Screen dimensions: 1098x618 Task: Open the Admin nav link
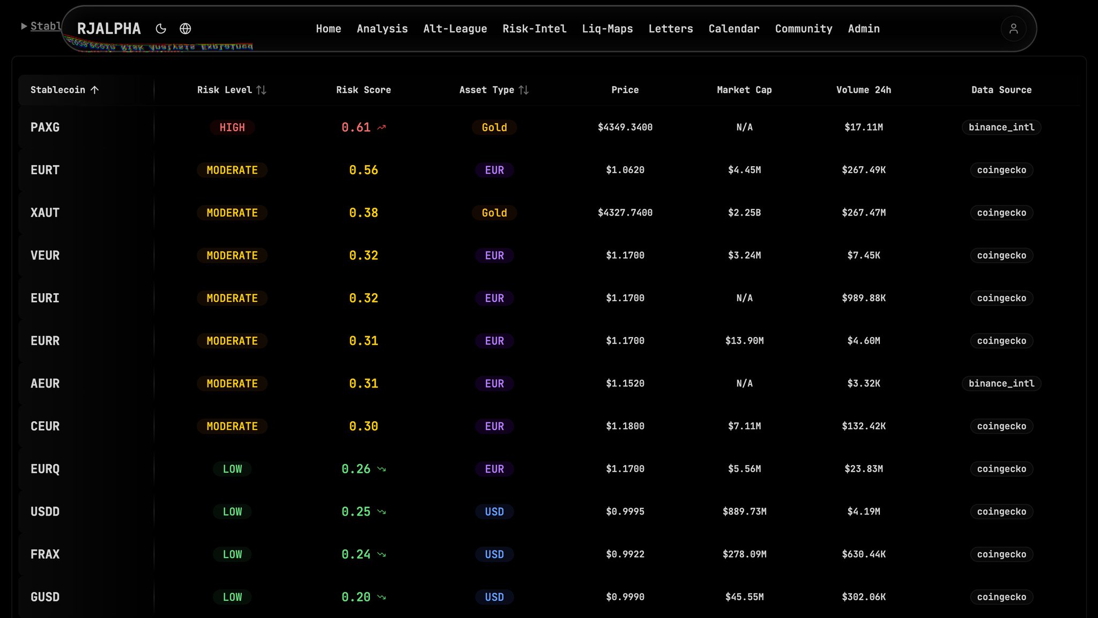point(863,29)
